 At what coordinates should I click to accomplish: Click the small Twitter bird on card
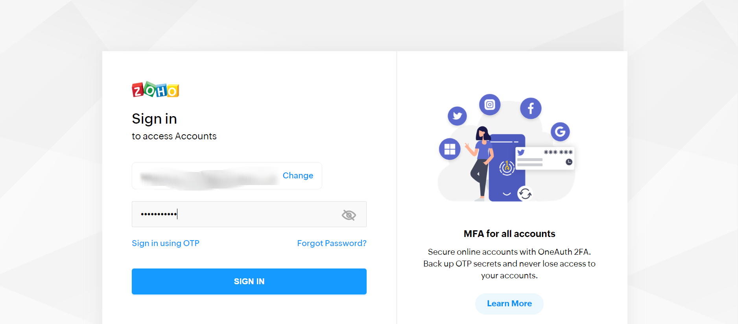click(521, 152)
